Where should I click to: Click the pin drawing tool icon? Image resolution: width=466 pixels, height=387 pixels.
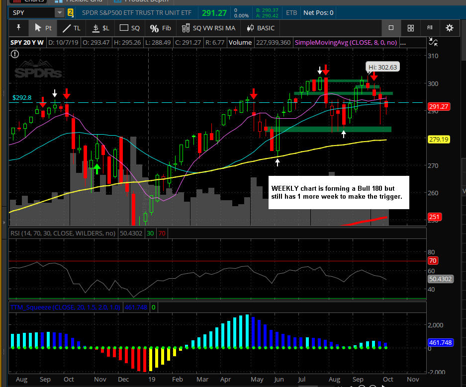(19, 28)
